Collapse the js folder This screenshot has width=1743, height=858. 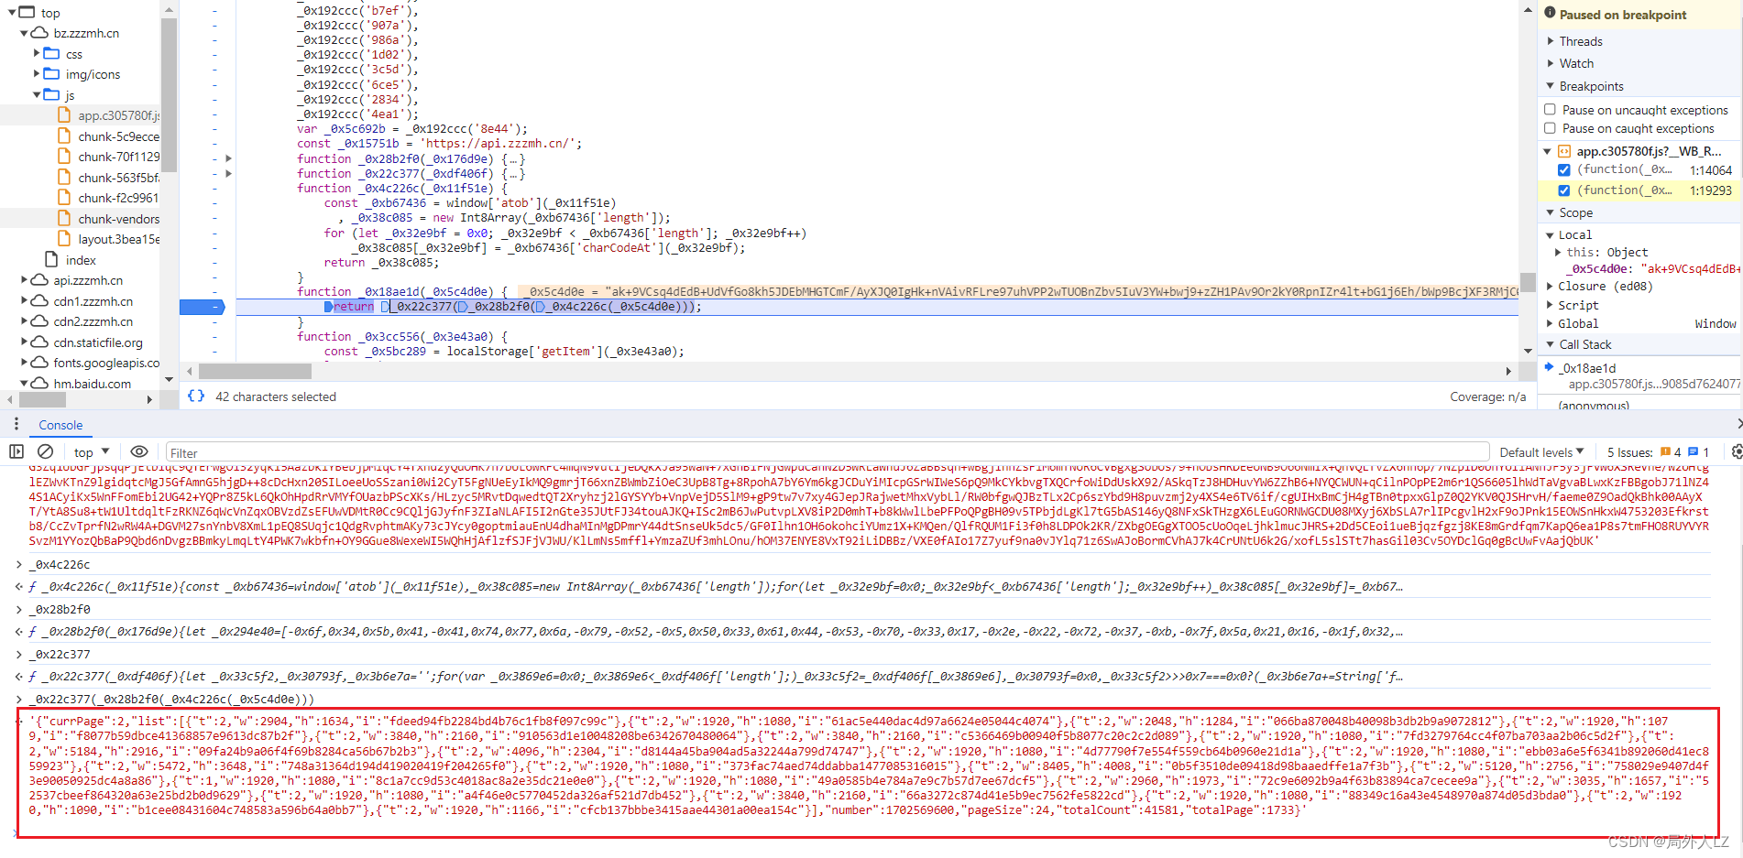(x=37, y=94)
